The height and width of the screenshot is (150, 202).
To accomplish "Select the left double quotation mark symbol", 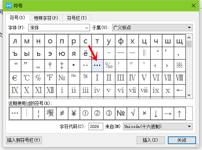I will point(15,65).
